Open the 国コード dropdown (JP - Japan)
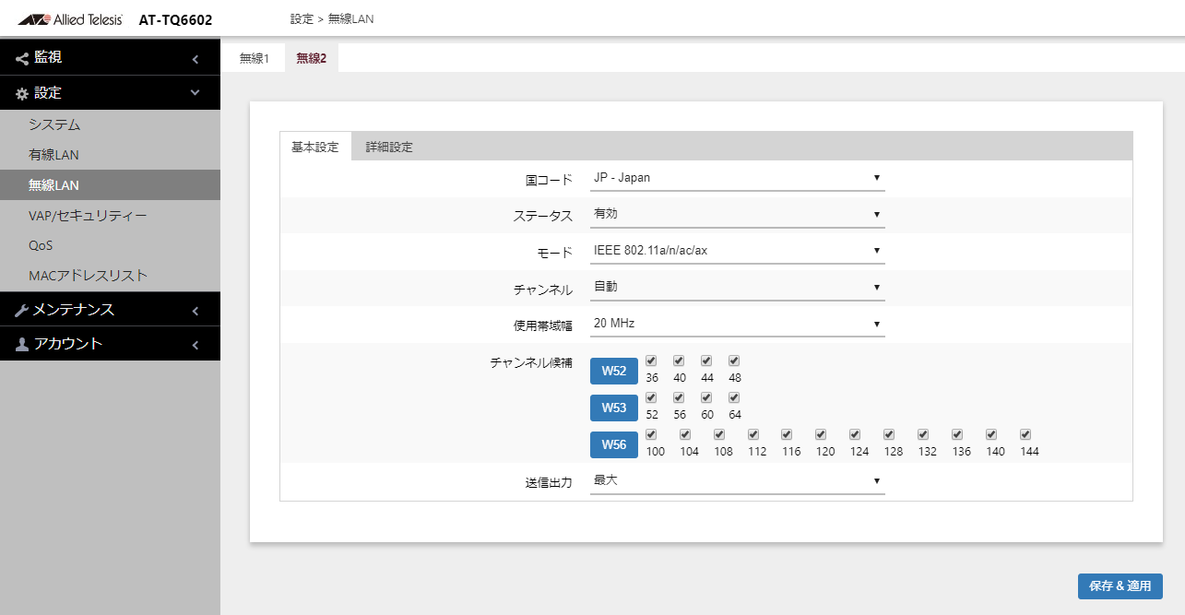 pyautogui.click(x=737, y=178)
